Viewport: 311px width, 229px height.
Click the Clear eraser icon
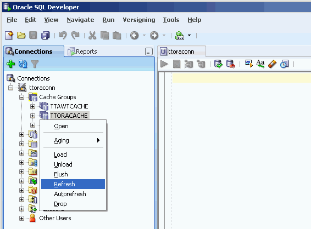point(273,64)
